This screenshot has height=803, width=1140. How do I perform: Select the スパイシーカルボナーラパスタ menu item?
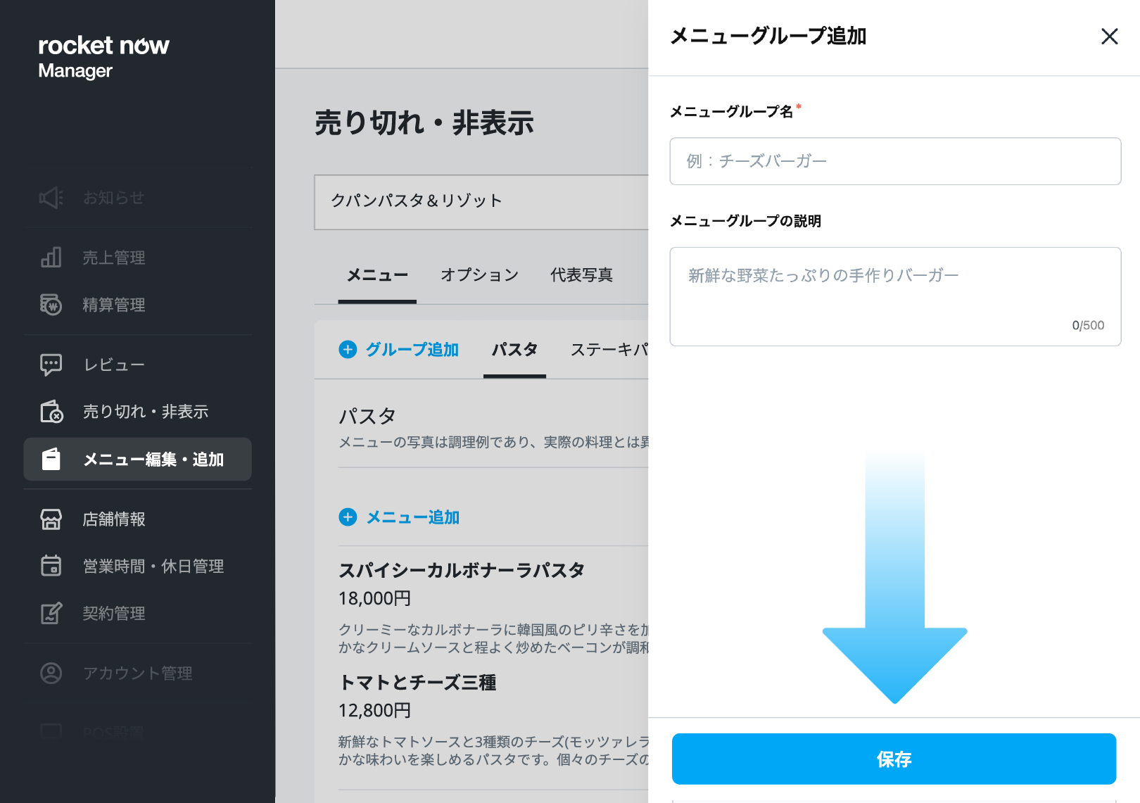pyautogui.click(x=462, y=570)
